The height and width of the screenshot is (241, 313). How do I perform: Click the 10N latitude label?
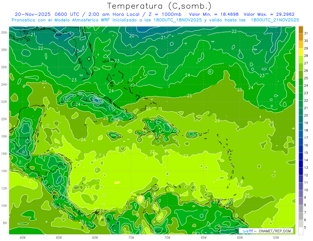click(x=4, y=206)
